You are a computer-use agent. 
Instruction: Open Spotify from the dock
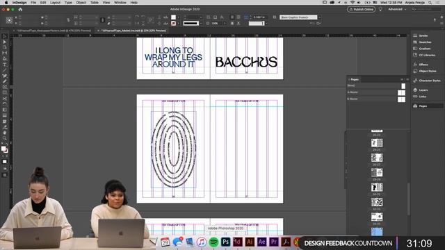point(213,242)
